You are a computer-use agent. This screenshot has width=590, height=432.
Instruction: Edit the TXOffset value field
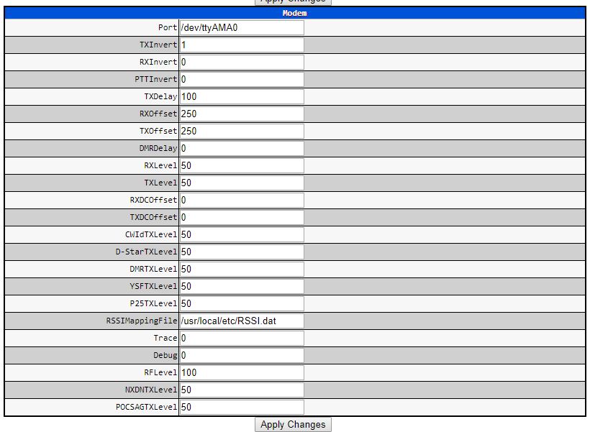242,132
